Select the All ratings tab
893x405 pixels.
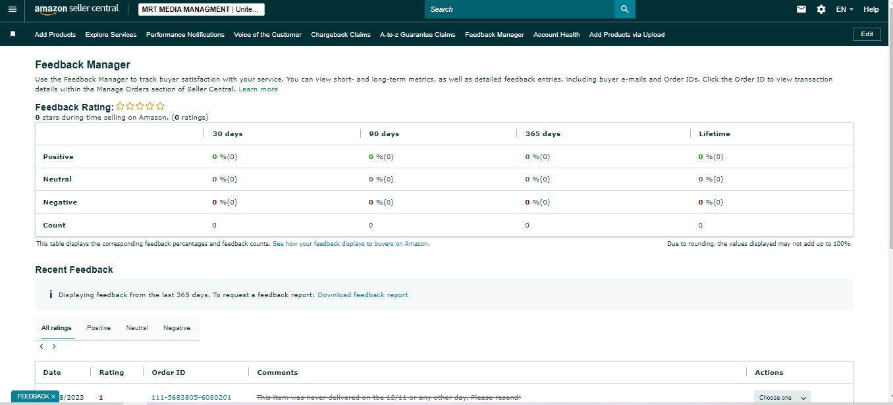pos(57,327)
